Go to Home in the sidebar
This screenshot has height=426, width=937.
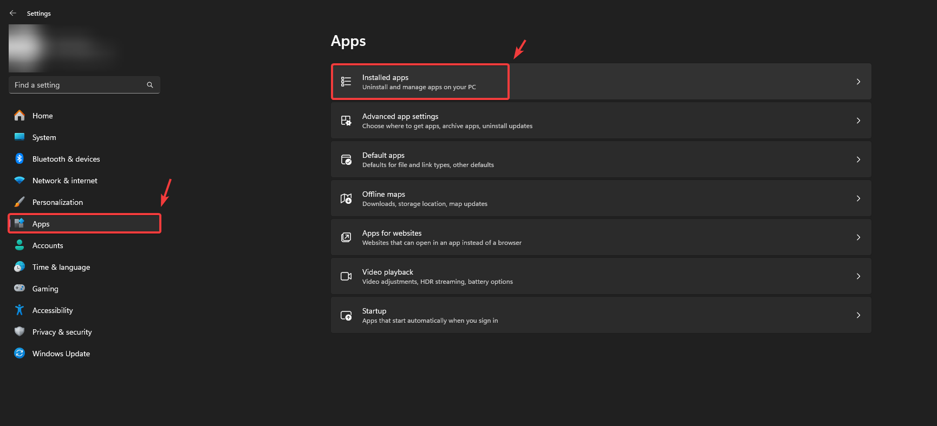pos(42,116)
